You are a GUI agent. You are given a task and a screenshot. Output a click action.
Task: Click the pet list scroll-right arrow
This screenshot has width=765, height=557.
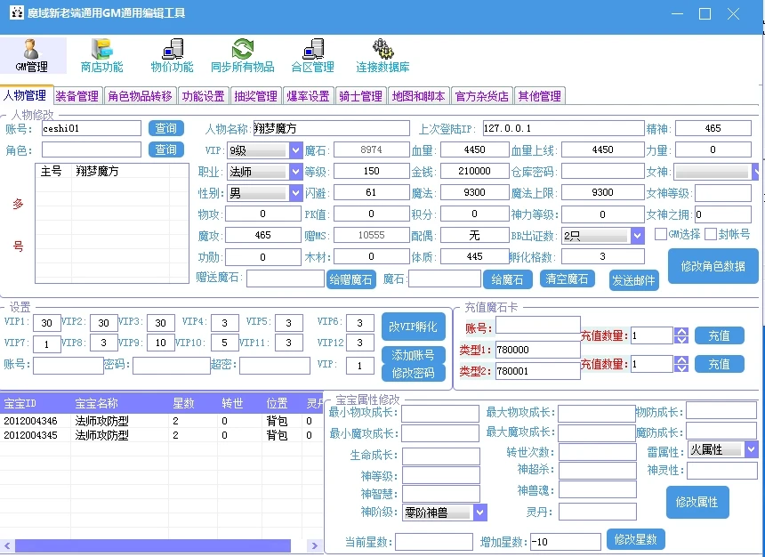click(x=315, y=545)
